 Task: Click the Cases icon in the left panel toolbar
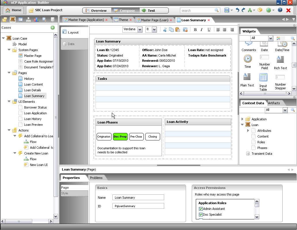pos(12,20)
